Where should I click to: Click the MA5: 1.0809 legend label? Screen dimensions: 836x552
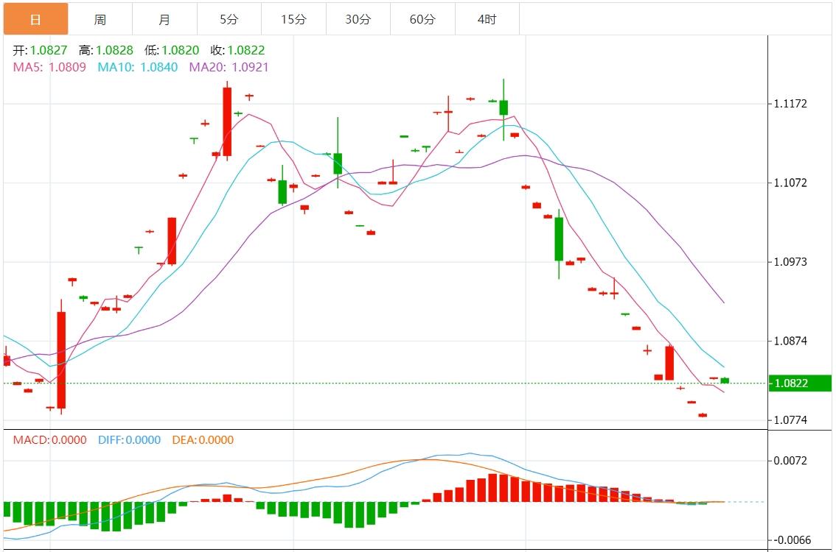pos(49,67)
